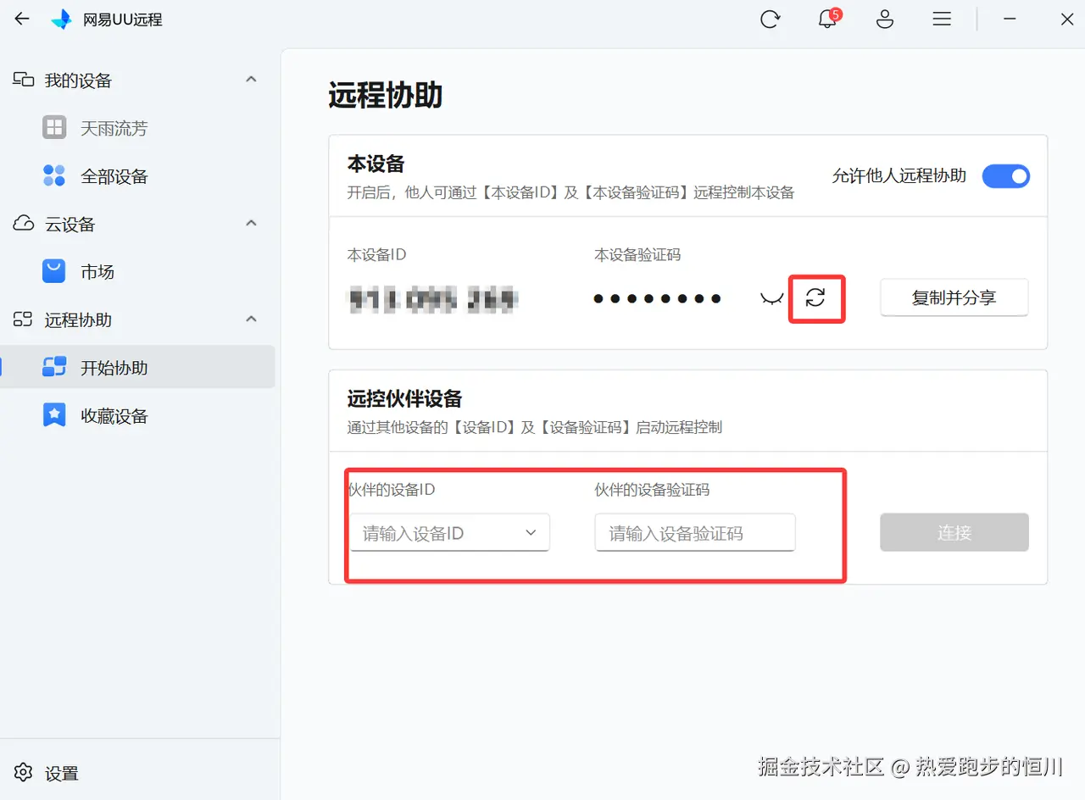Refresh the device verification code
Image resolution: width=1085 pixels, height=800 pixels.
pos(816,298)
